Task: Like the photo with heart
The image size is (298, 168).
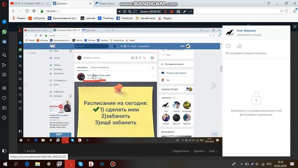Action: [228, 46]
